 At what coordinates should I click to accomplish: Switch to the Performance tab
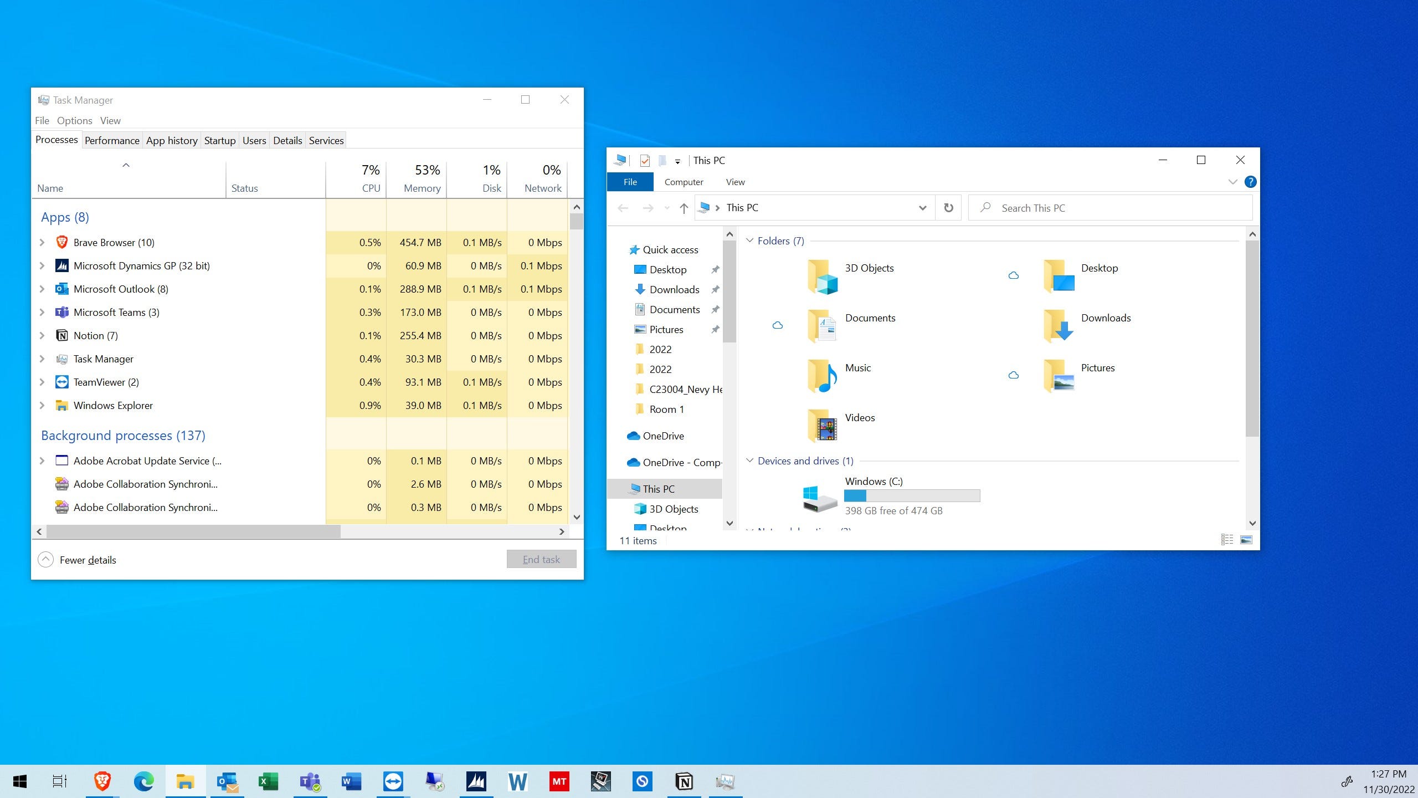112,140
